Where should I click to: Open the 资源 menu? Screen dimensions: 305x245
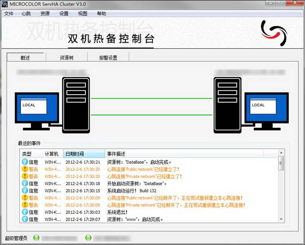45,14
